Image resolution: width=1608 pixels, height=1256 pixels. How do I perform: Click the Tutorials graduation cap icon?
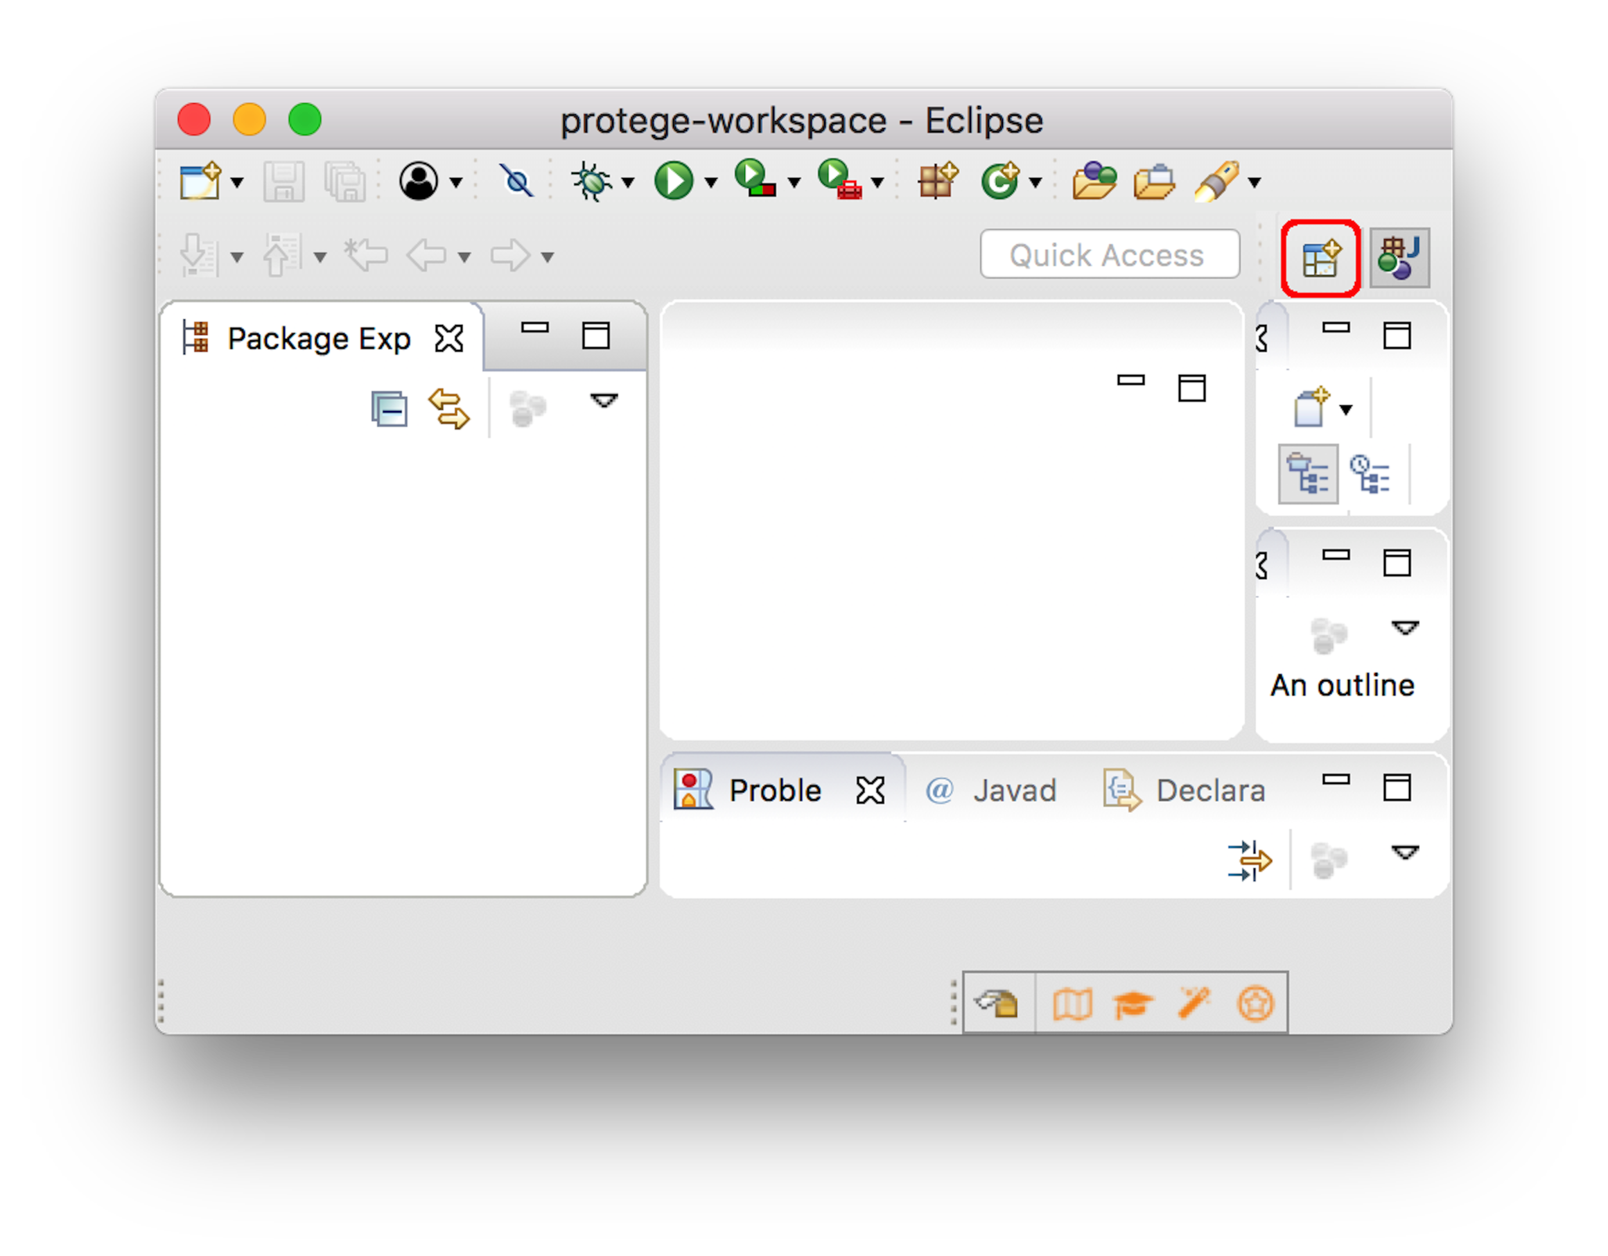tap(1133, 1004)
